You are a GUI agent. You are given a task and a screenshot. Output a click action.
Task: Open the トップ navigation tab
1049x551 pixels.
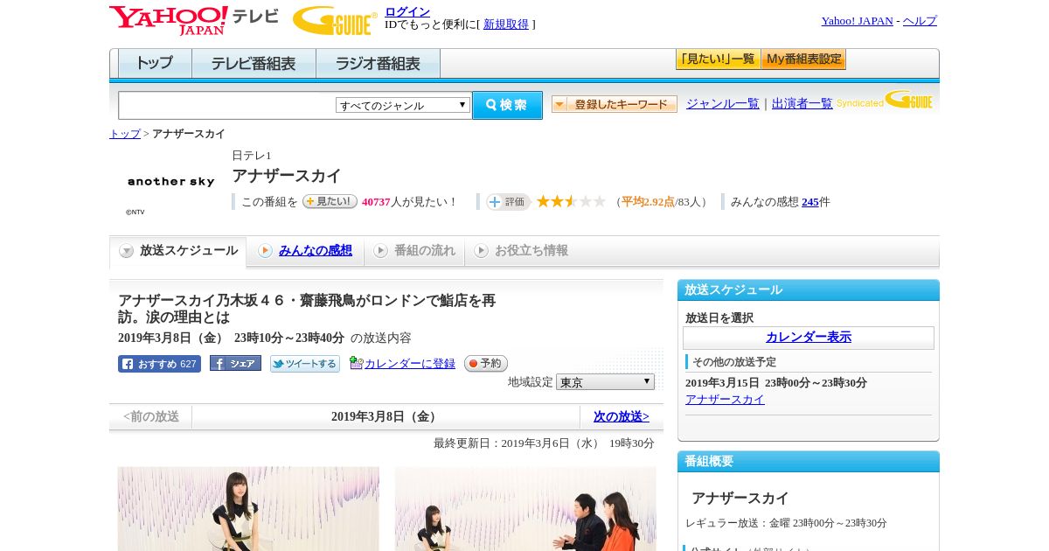point(155,64)
